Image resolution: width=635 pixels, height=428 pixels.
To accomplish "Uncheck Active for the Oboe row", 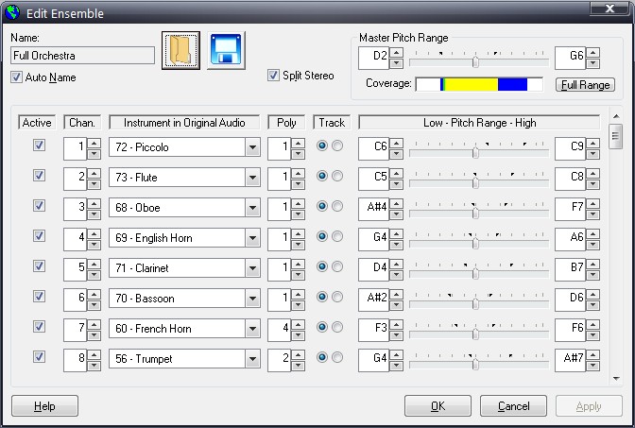I will 39,206.
